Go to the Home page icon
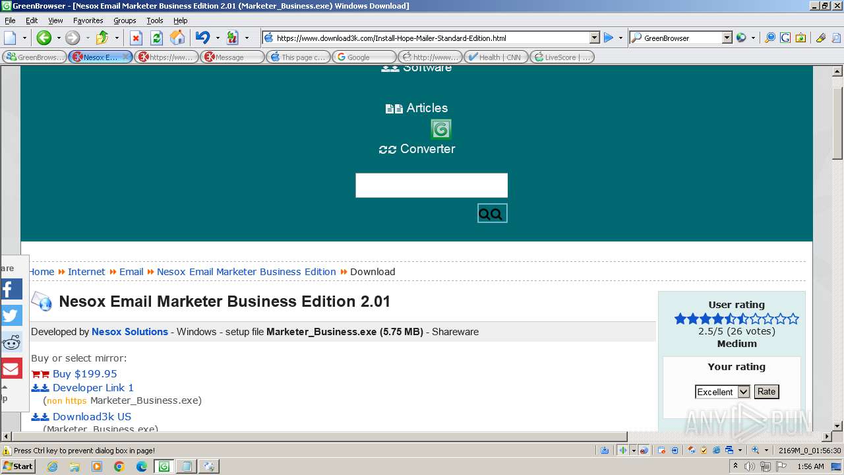This screenshot has height=475, width=844. click(x=177, y=38)
